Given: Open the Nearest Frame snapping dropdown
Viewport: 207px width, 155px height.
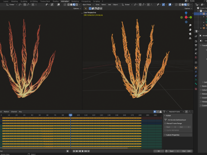Looking at the screenshot, I should click(x=176, y=112).
